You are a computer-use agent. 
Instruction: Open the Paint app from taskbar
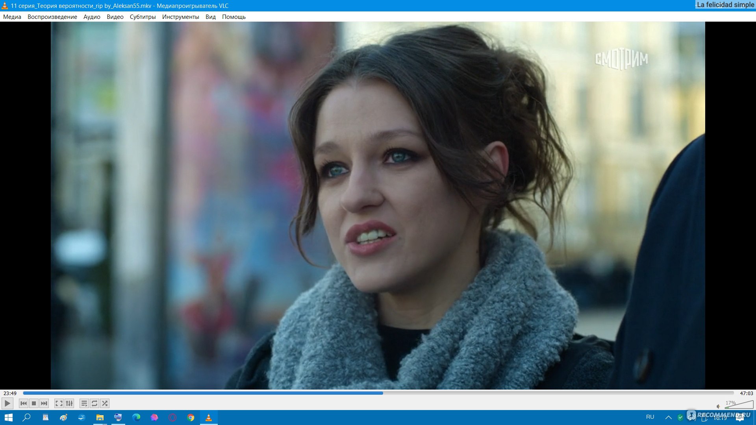63,418
